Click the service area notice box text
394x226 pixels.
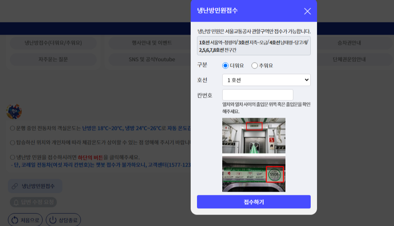click(254, 46)
